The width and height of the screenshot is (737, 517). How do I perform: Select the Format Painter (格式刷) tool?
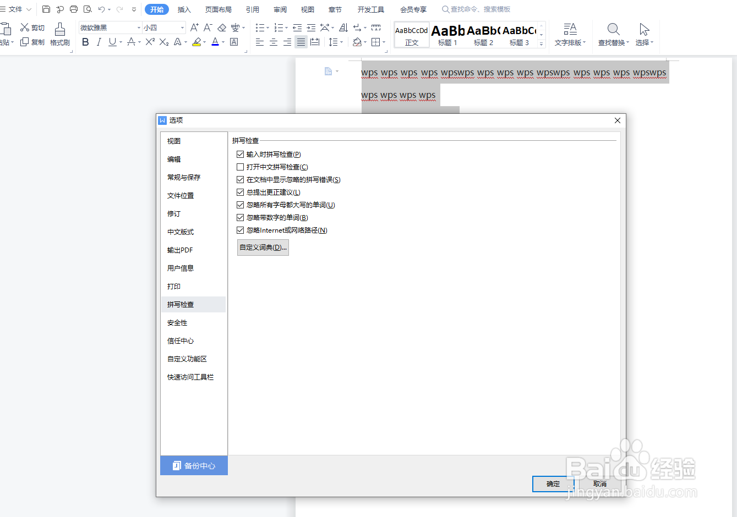[60, 34]
